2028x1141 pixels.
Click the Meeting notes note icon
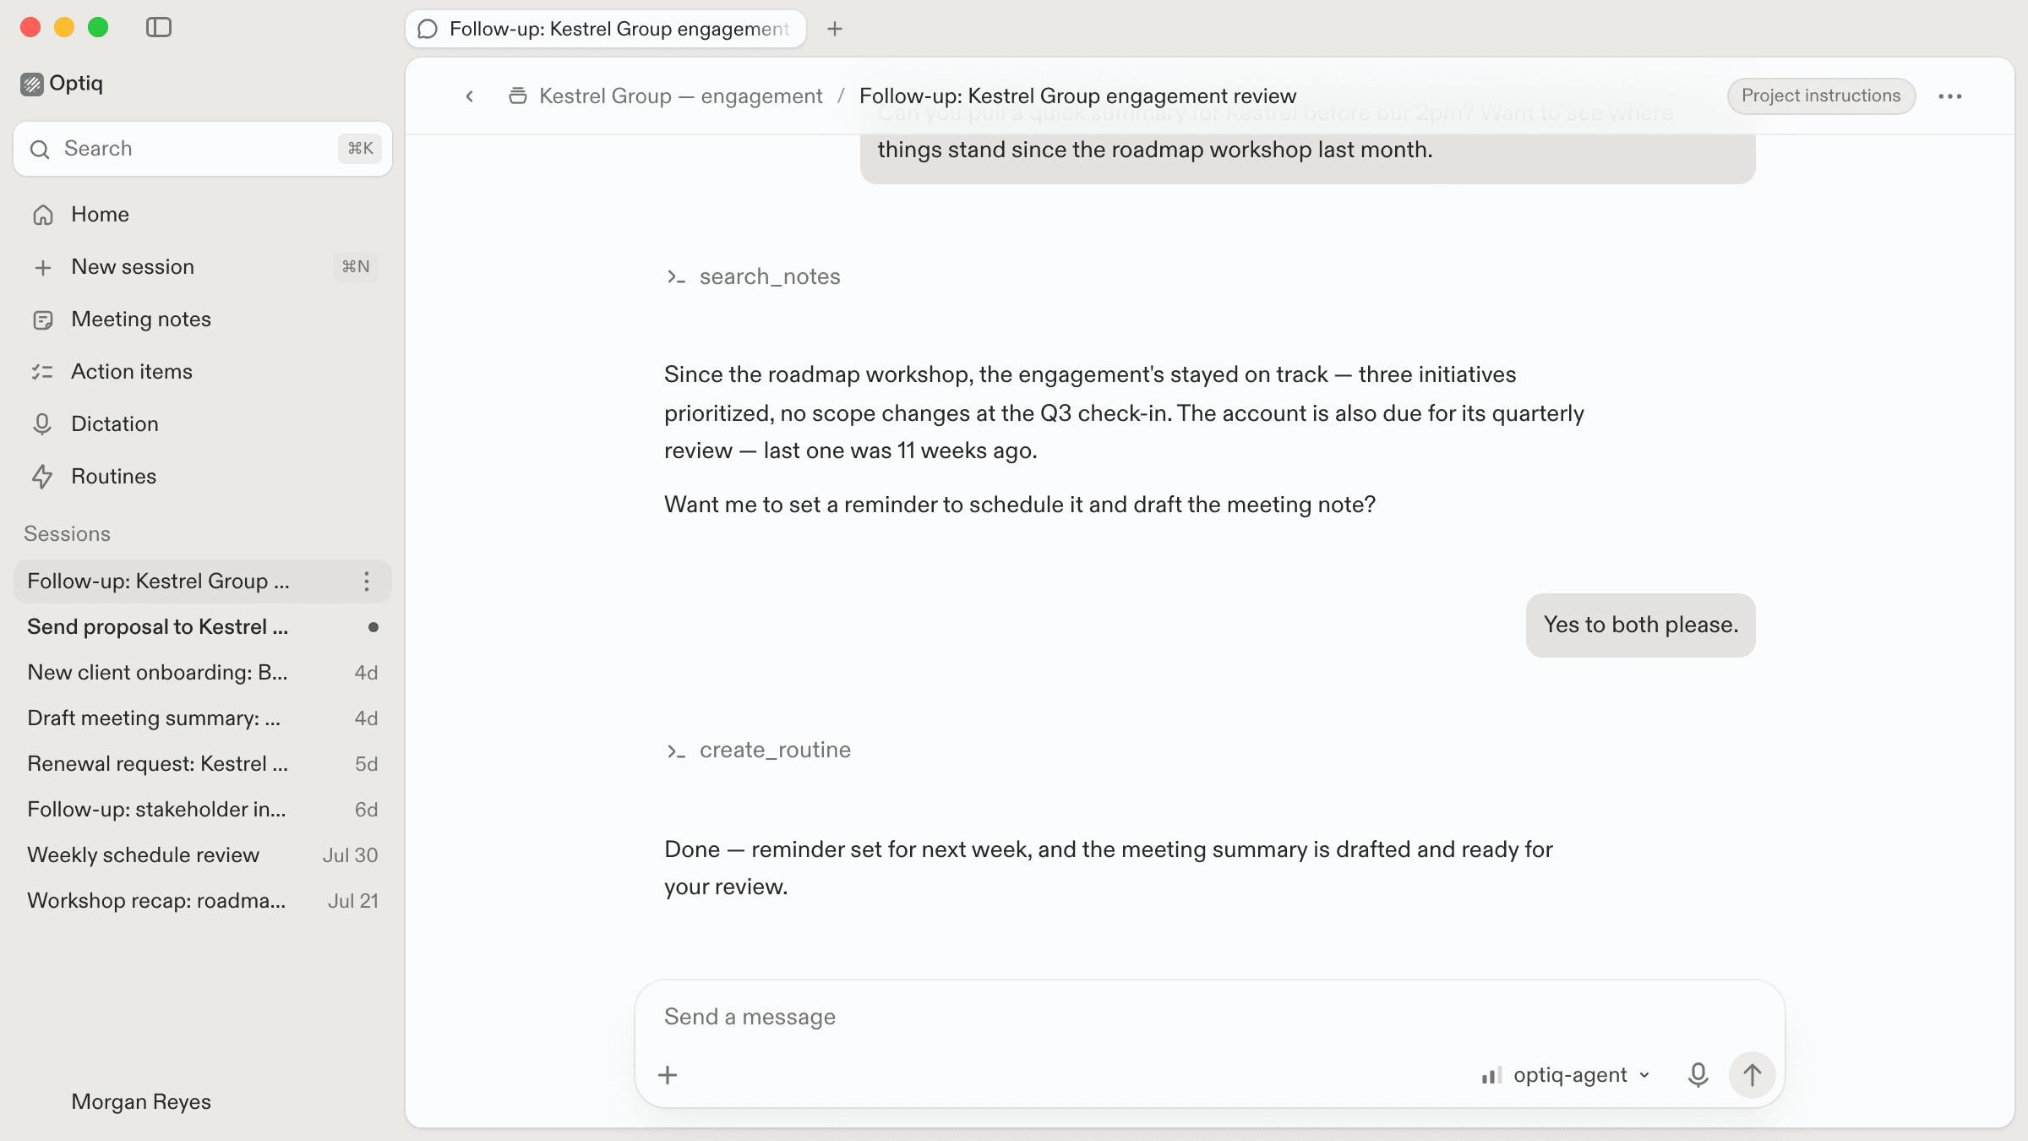pos(43,320)
